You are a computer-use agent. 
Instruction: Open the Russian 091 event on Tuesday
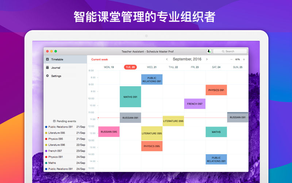coord(130,117)
